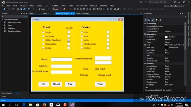Check the siomai checkbox
Image resolution: width=191 pixels, height=107 pixels.
tap(43, 48)
